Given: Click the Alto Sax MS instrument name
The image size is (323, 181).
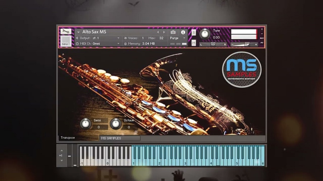Looking at the screenshot, I should (x=94, y=32).
